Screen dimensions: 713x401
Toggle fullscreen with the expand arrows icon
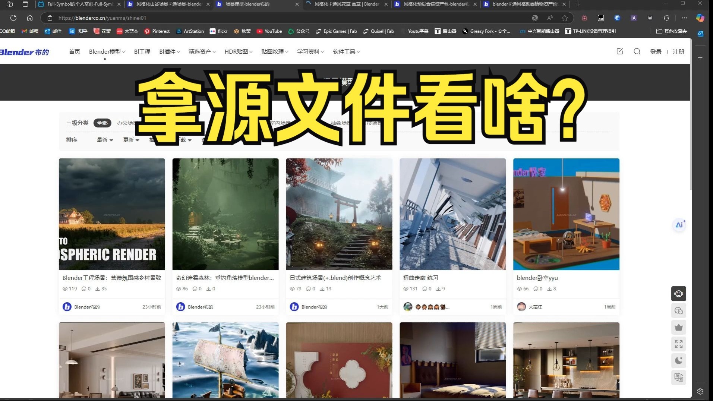(679, 344)
